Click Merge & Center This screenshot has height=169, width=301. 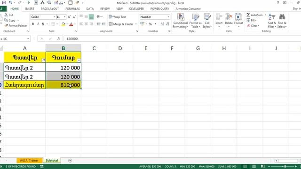tap(121, 24)
